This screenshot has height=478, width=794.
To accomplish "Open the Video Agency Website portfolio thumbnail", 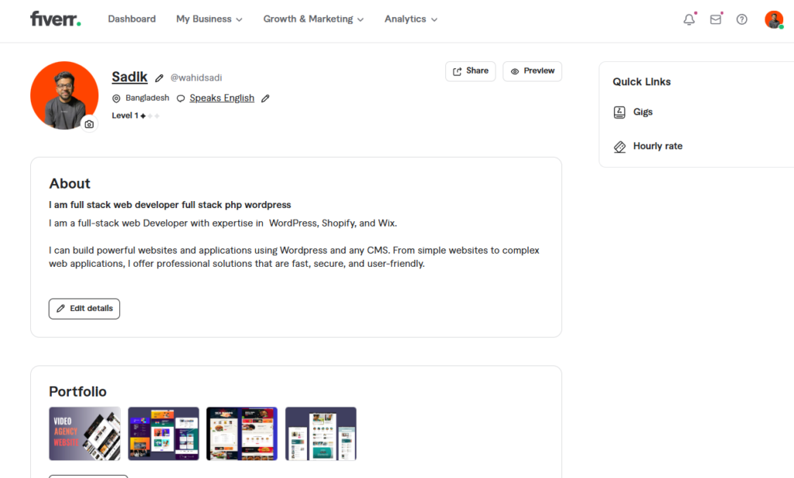I will (85, 434).
